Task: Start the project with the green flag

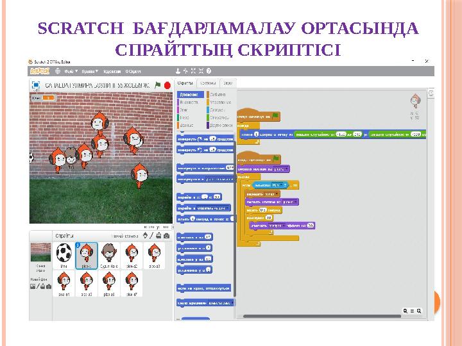Action: [x=158, y=85]
